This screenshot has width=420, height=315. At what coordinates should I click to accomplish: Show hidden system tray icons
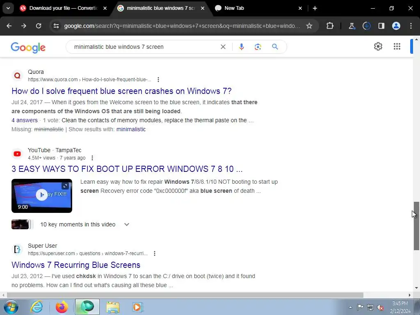350,307
